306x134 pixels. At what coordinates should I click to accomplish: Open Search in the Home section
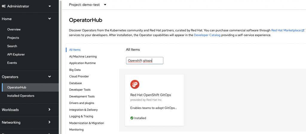coord(12,46)
